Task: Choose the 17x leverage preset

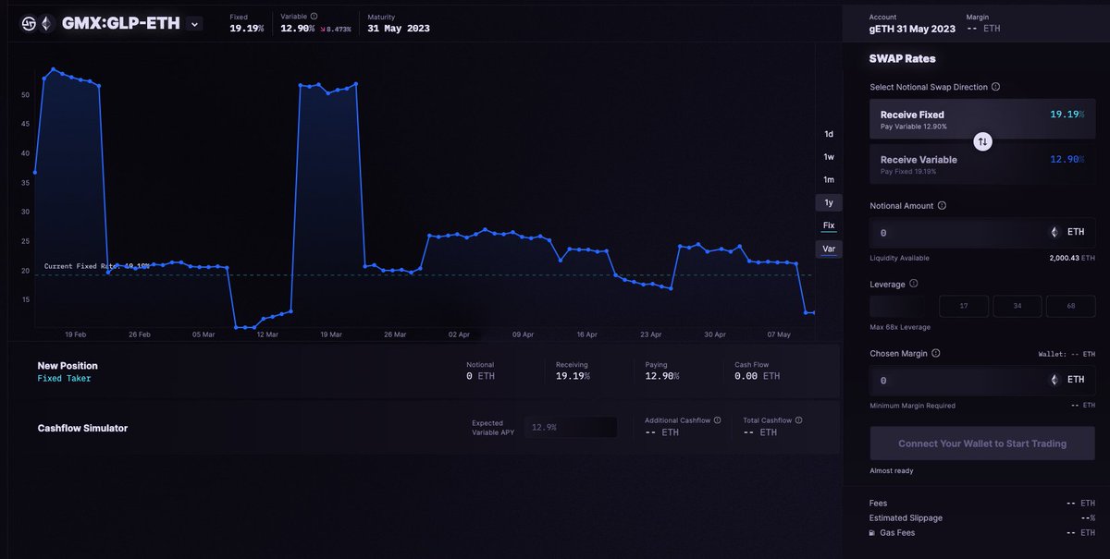Action: click(x=964, y=306)
